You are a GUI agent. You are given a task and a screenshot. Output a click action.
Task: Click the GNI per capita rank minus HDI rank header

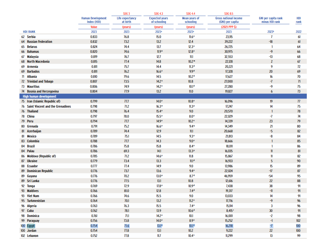coord(271,20)
